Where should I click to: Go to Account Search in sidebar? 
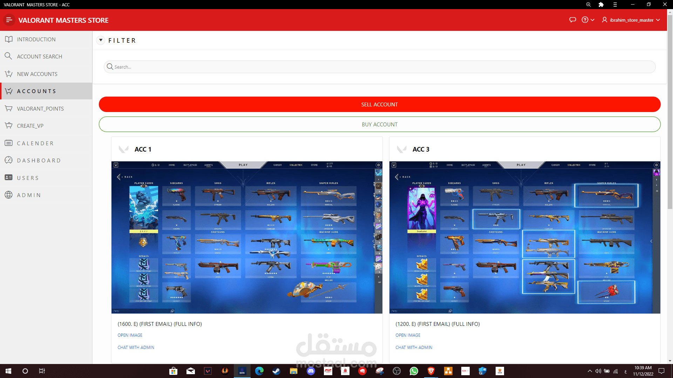39,56
